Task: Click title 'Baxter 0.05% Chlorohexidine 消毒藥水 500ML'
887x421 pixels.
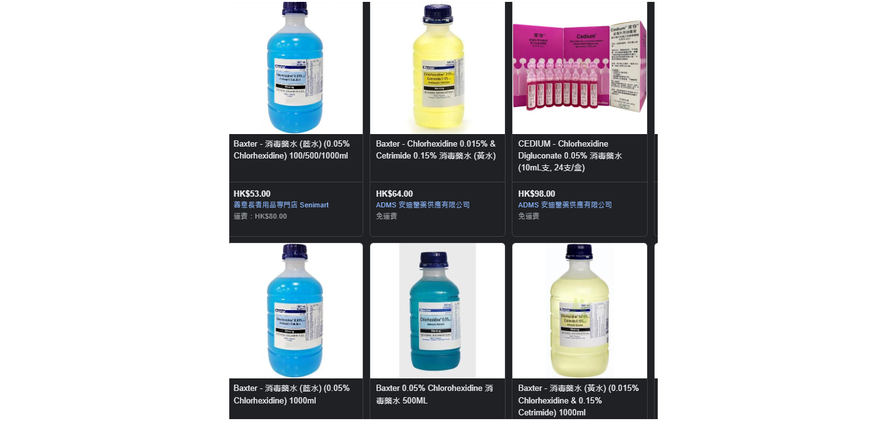Action: 435,394
